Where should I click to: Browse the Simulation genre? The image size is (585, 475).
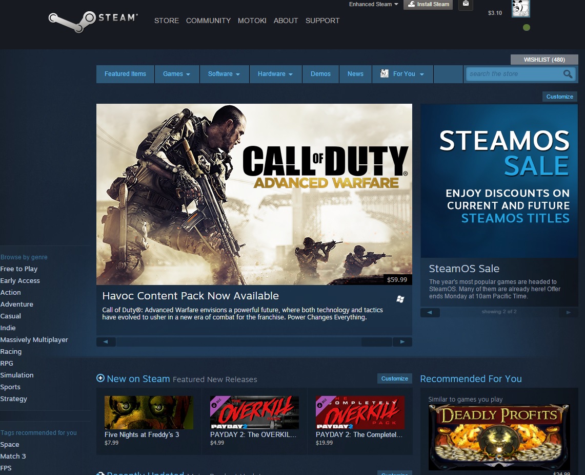17,375
